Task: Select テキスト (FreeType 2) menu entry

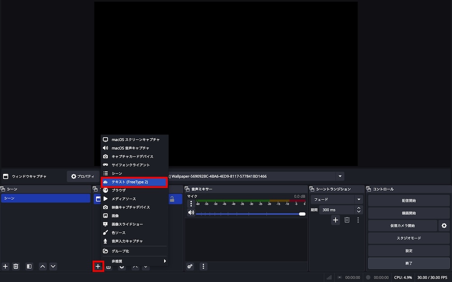Action: pyautogui.click(x=134, y=182)
